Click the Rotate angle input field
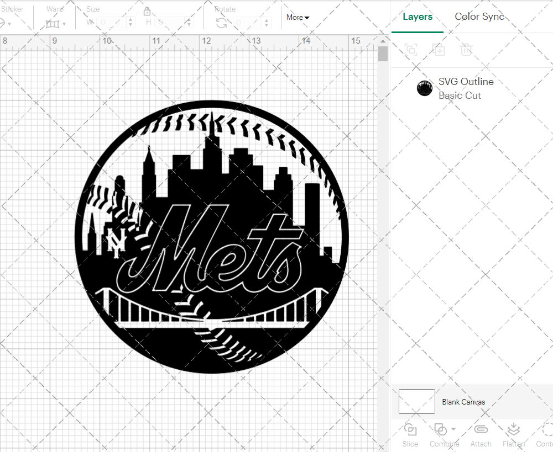This screenshot has width=553, height=452. click(x=249, y=23)
